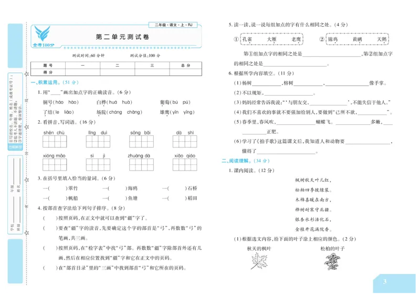Click the blue wings logo
Image resolution: width=420 pixels, height=306 pixels.
tap(43, 33)
